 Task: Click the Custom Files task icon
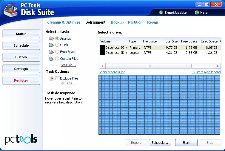point(51,59)
